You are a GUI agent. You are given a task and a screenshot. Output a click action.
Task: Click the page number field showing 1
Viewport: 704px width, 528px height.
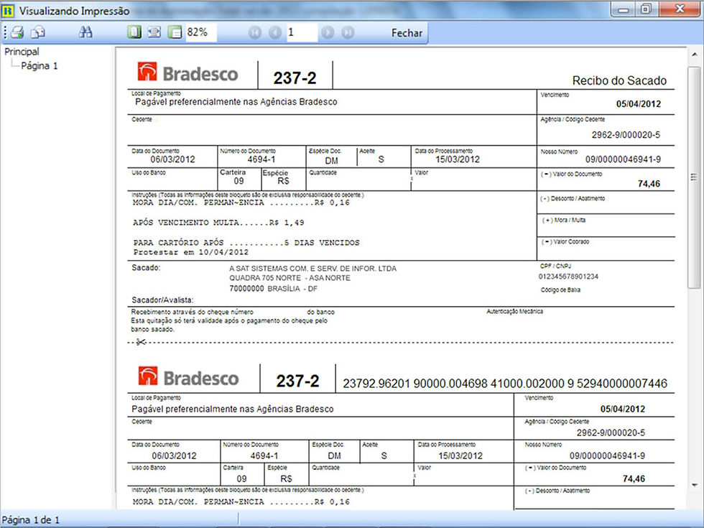(x=302, y=32)
